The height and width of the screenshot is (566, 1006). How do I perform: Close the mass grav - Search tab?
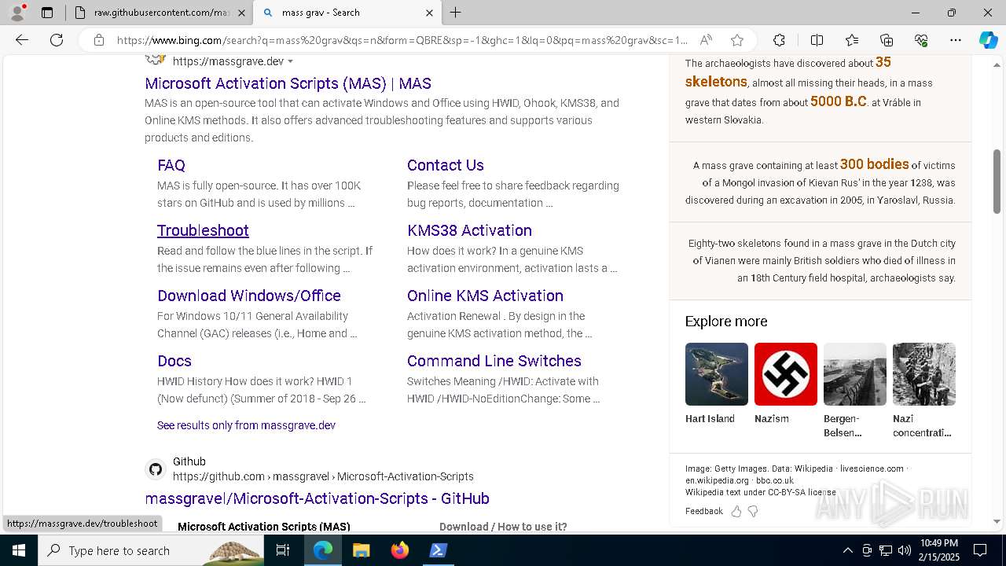point(429,13)
